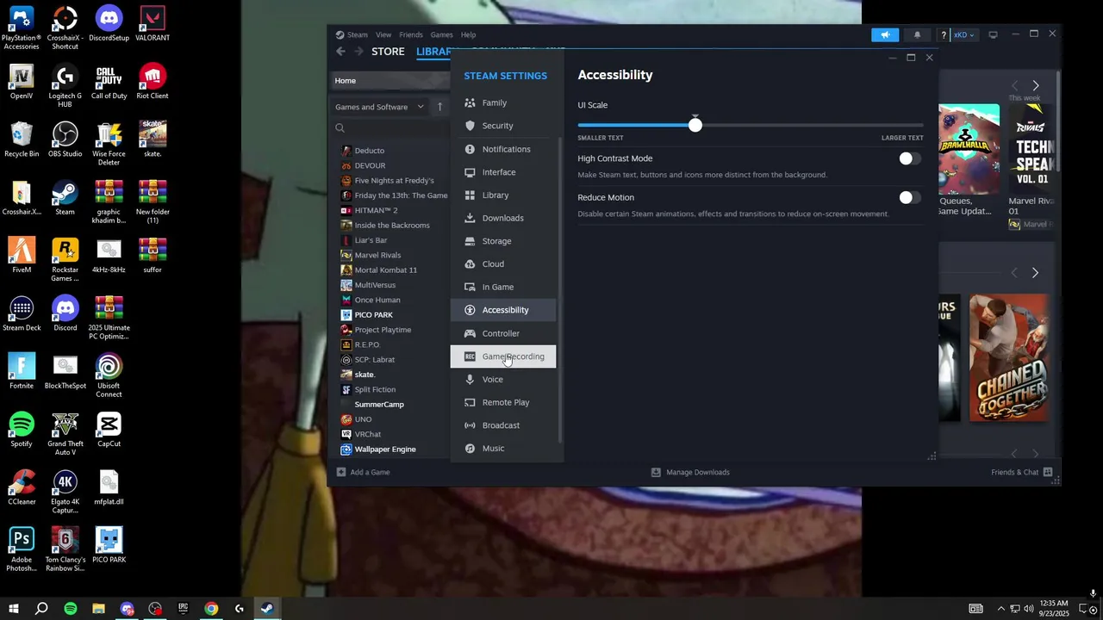Switch to the LIBRARY tab
Viewport: 1103px width, 620px height.
pos(433,52)
